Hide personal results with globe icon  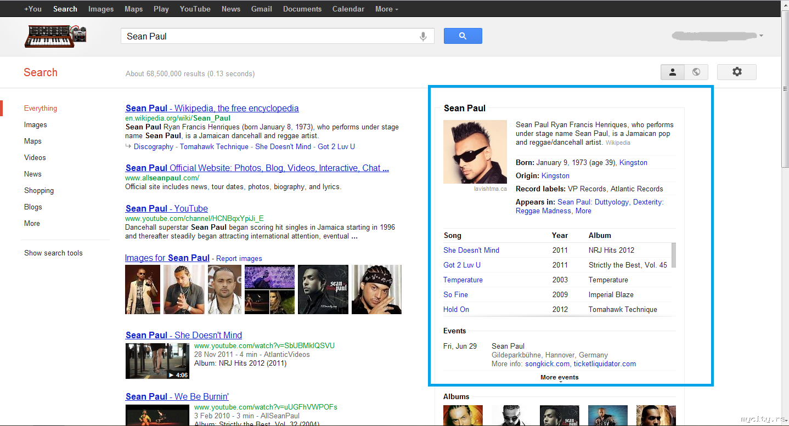point(696,72)
